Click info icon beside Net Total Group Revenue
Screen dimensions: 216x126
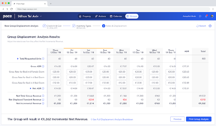43,96
